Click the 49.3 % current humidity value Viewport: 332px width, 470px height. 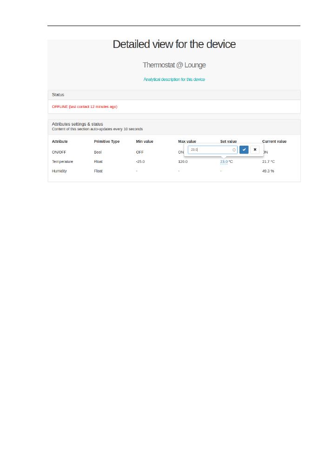click(268, 171)
